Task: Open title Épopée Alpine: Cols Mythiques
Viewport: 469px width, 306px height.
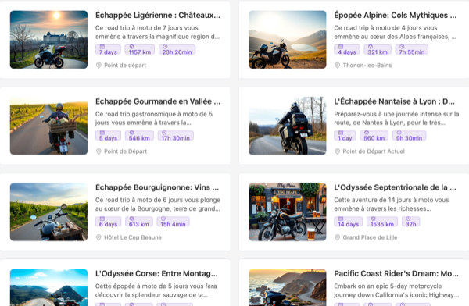Action: point(395,16)
